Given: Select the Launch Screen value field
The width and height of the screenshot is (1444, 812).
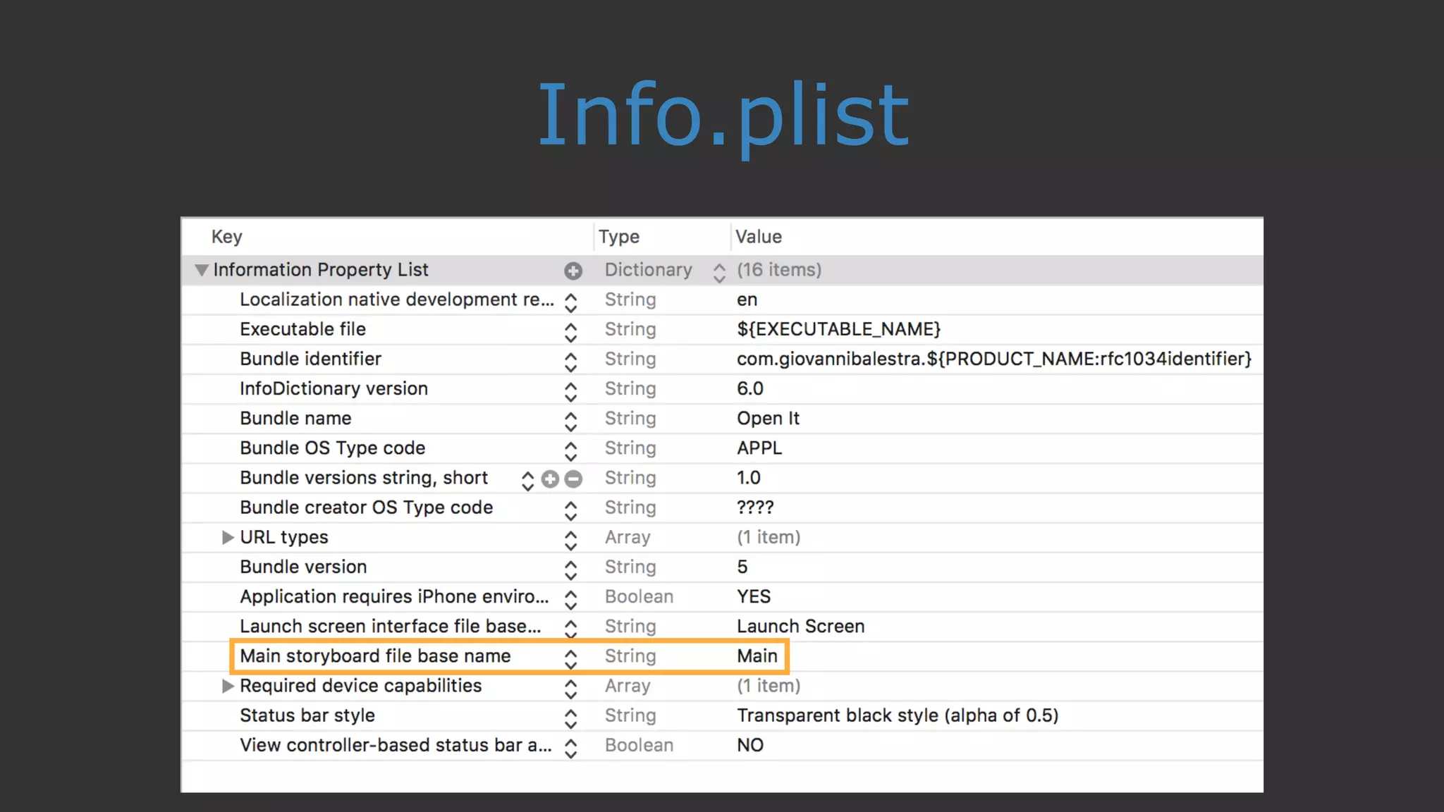Looking at the screenshot, I should (800, 627).
